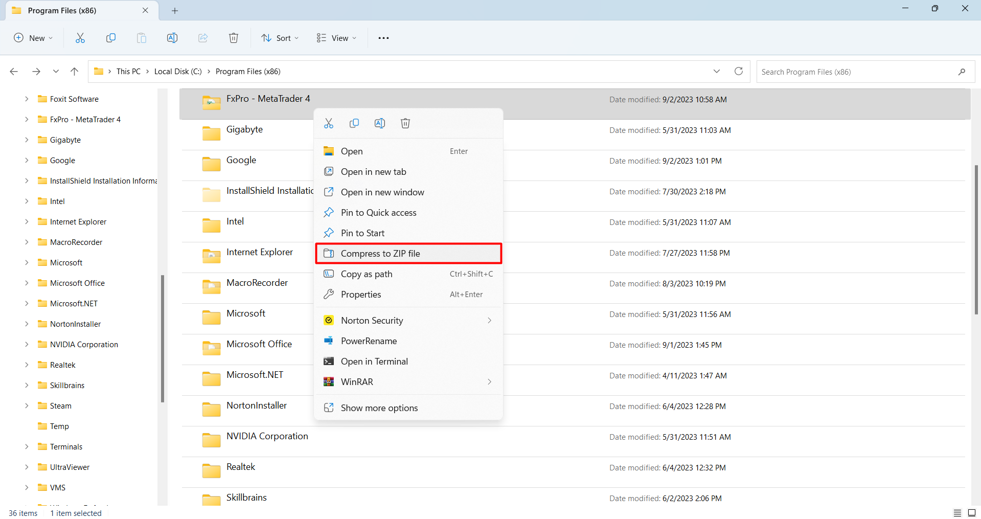Image resolution: width=981 pixels, height=519 pixels.
Task: Switch to details view in the status bar
Action: click(958, 513)
